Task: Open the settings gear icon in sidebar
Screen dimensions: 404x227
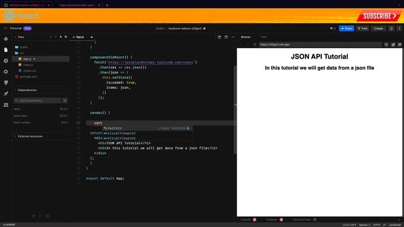Action: click(6, 72)
